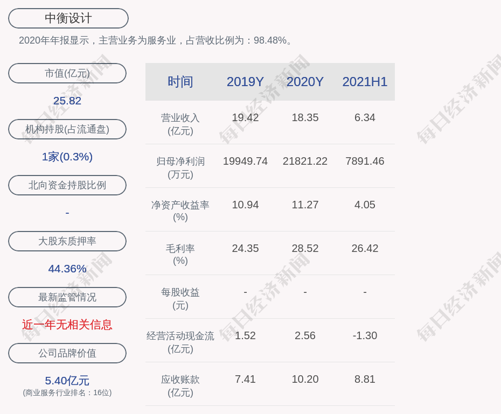
Task: Click net profit value 7891.46
Action: coord(365,161)
